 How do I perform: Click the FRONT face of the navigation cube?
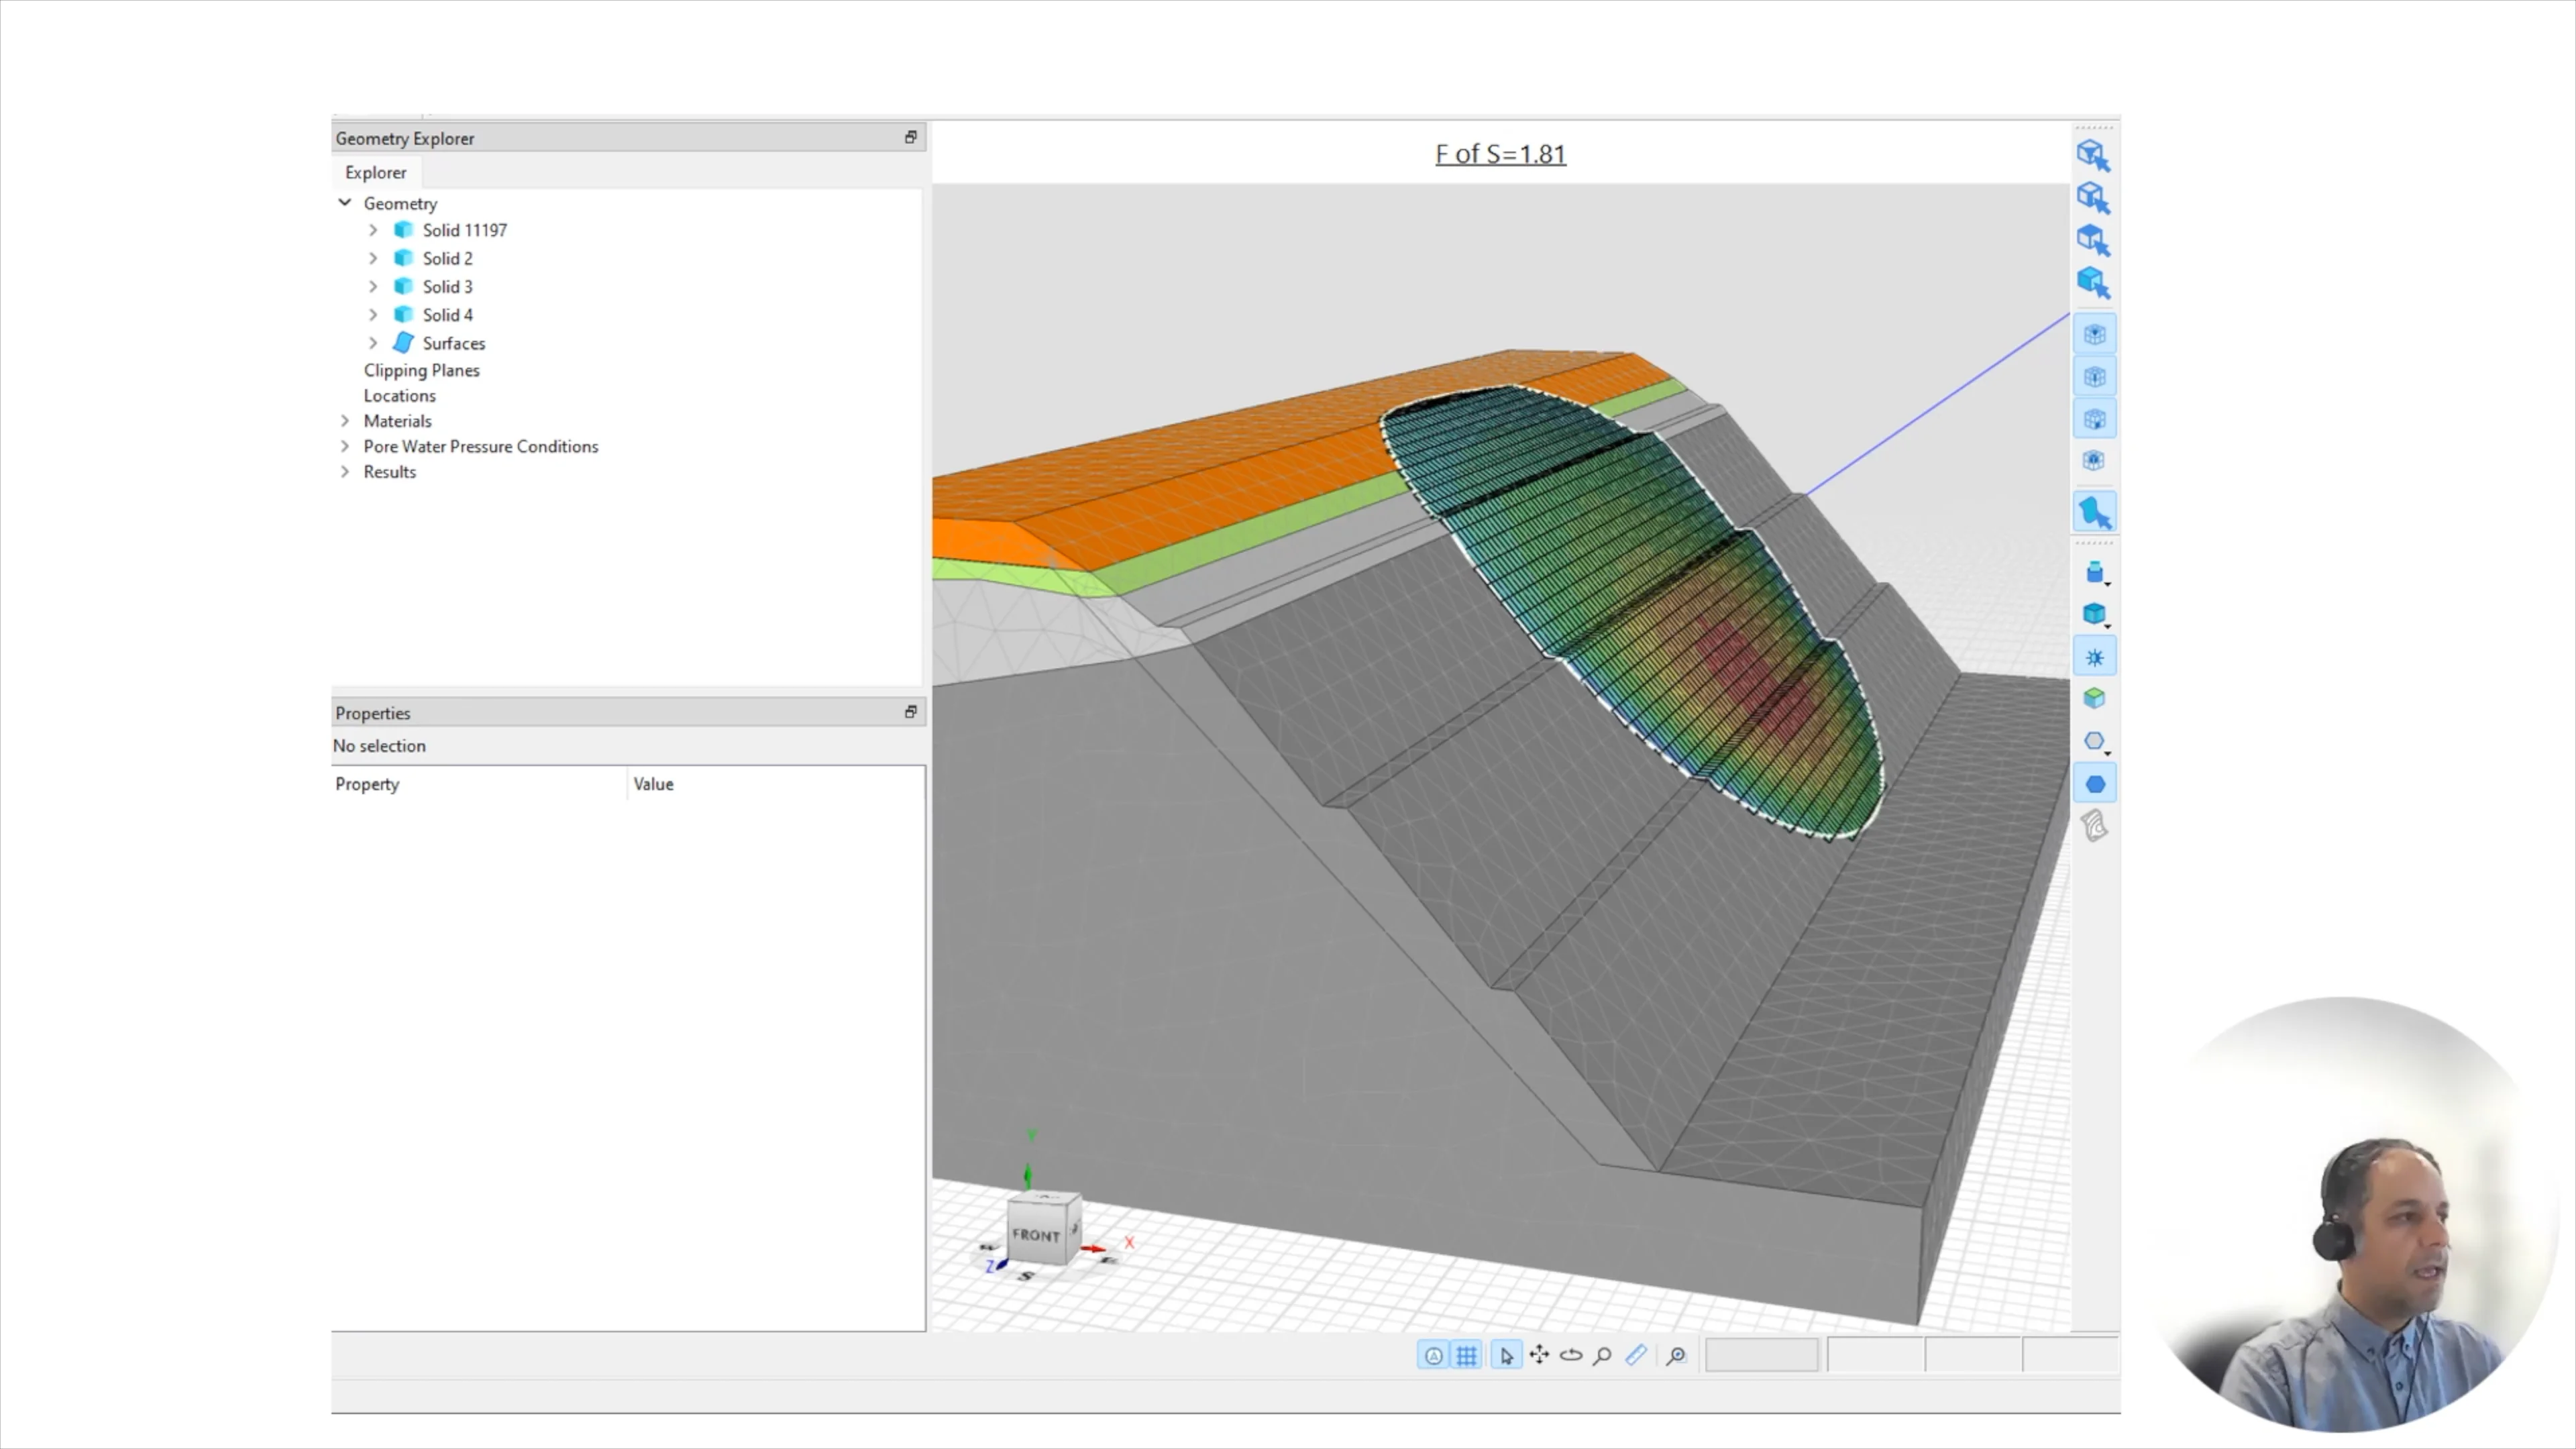1038,1235
